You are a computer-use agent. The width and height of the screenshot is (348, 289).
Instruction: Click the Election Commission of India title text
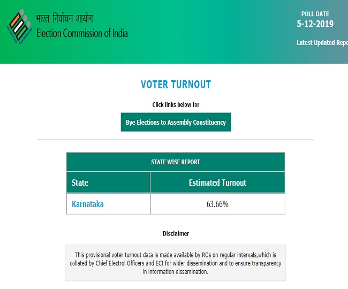tap(82, 33)
